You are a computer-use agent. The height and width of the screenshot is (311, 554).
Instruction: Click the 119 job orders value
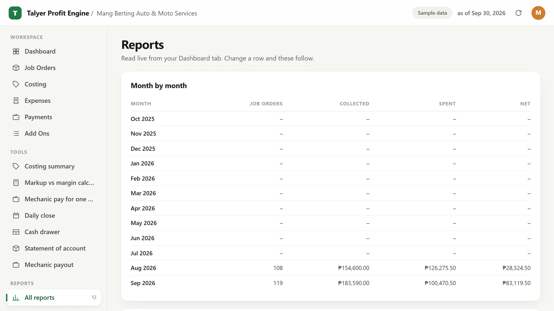(x=278, y=283)
